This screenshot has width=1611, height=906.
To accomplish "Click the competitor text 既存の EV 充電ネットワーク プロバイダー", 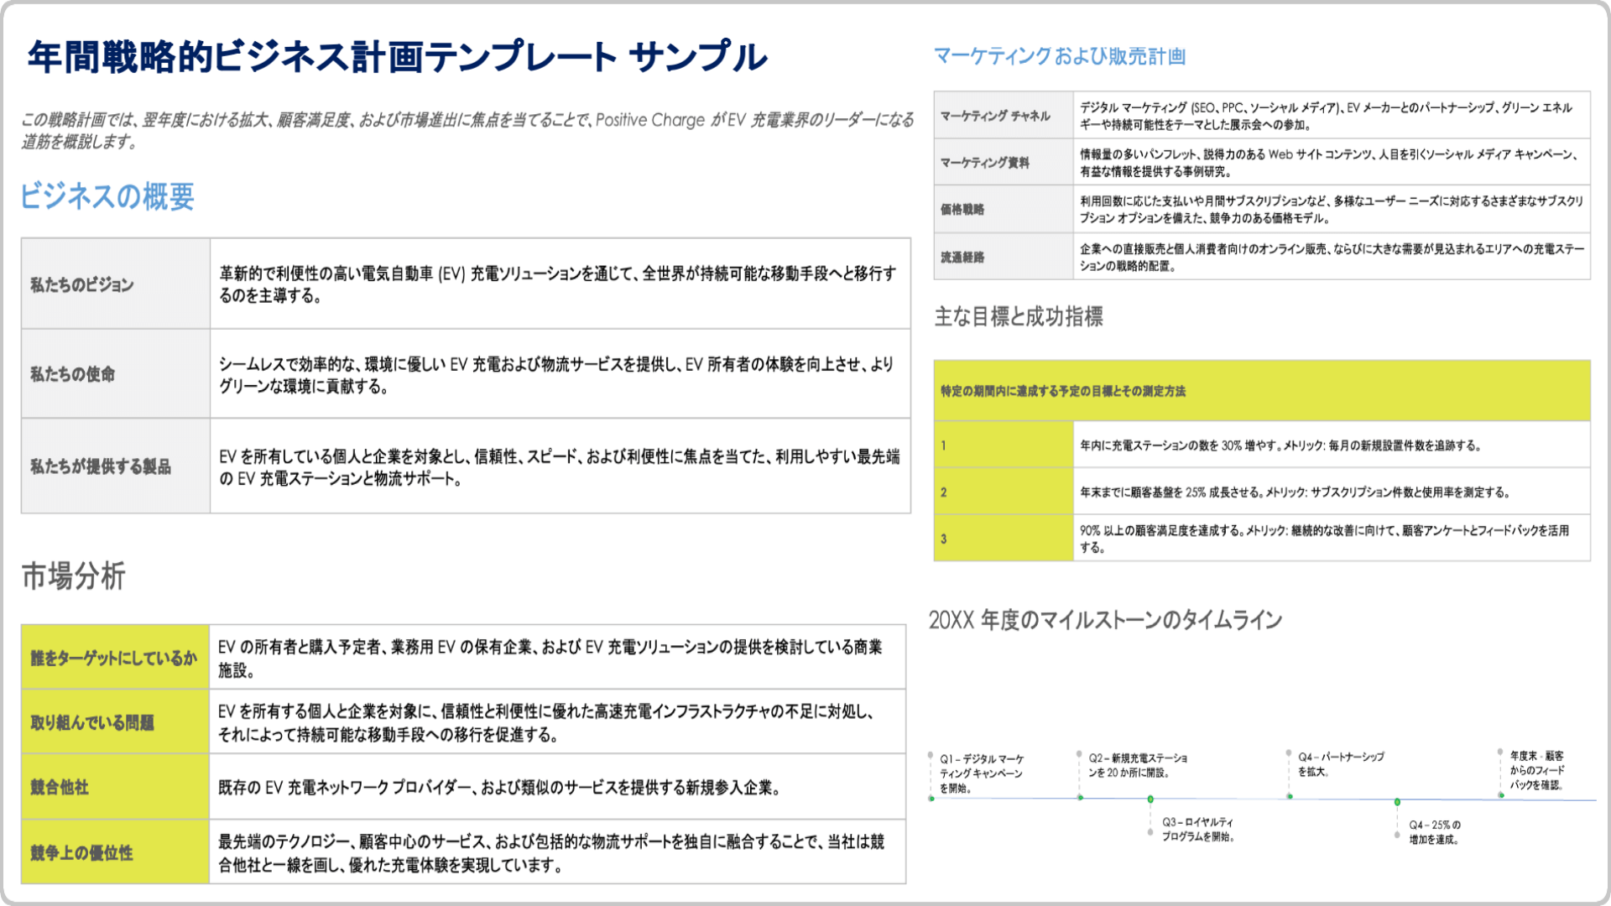I will point(500,788).
